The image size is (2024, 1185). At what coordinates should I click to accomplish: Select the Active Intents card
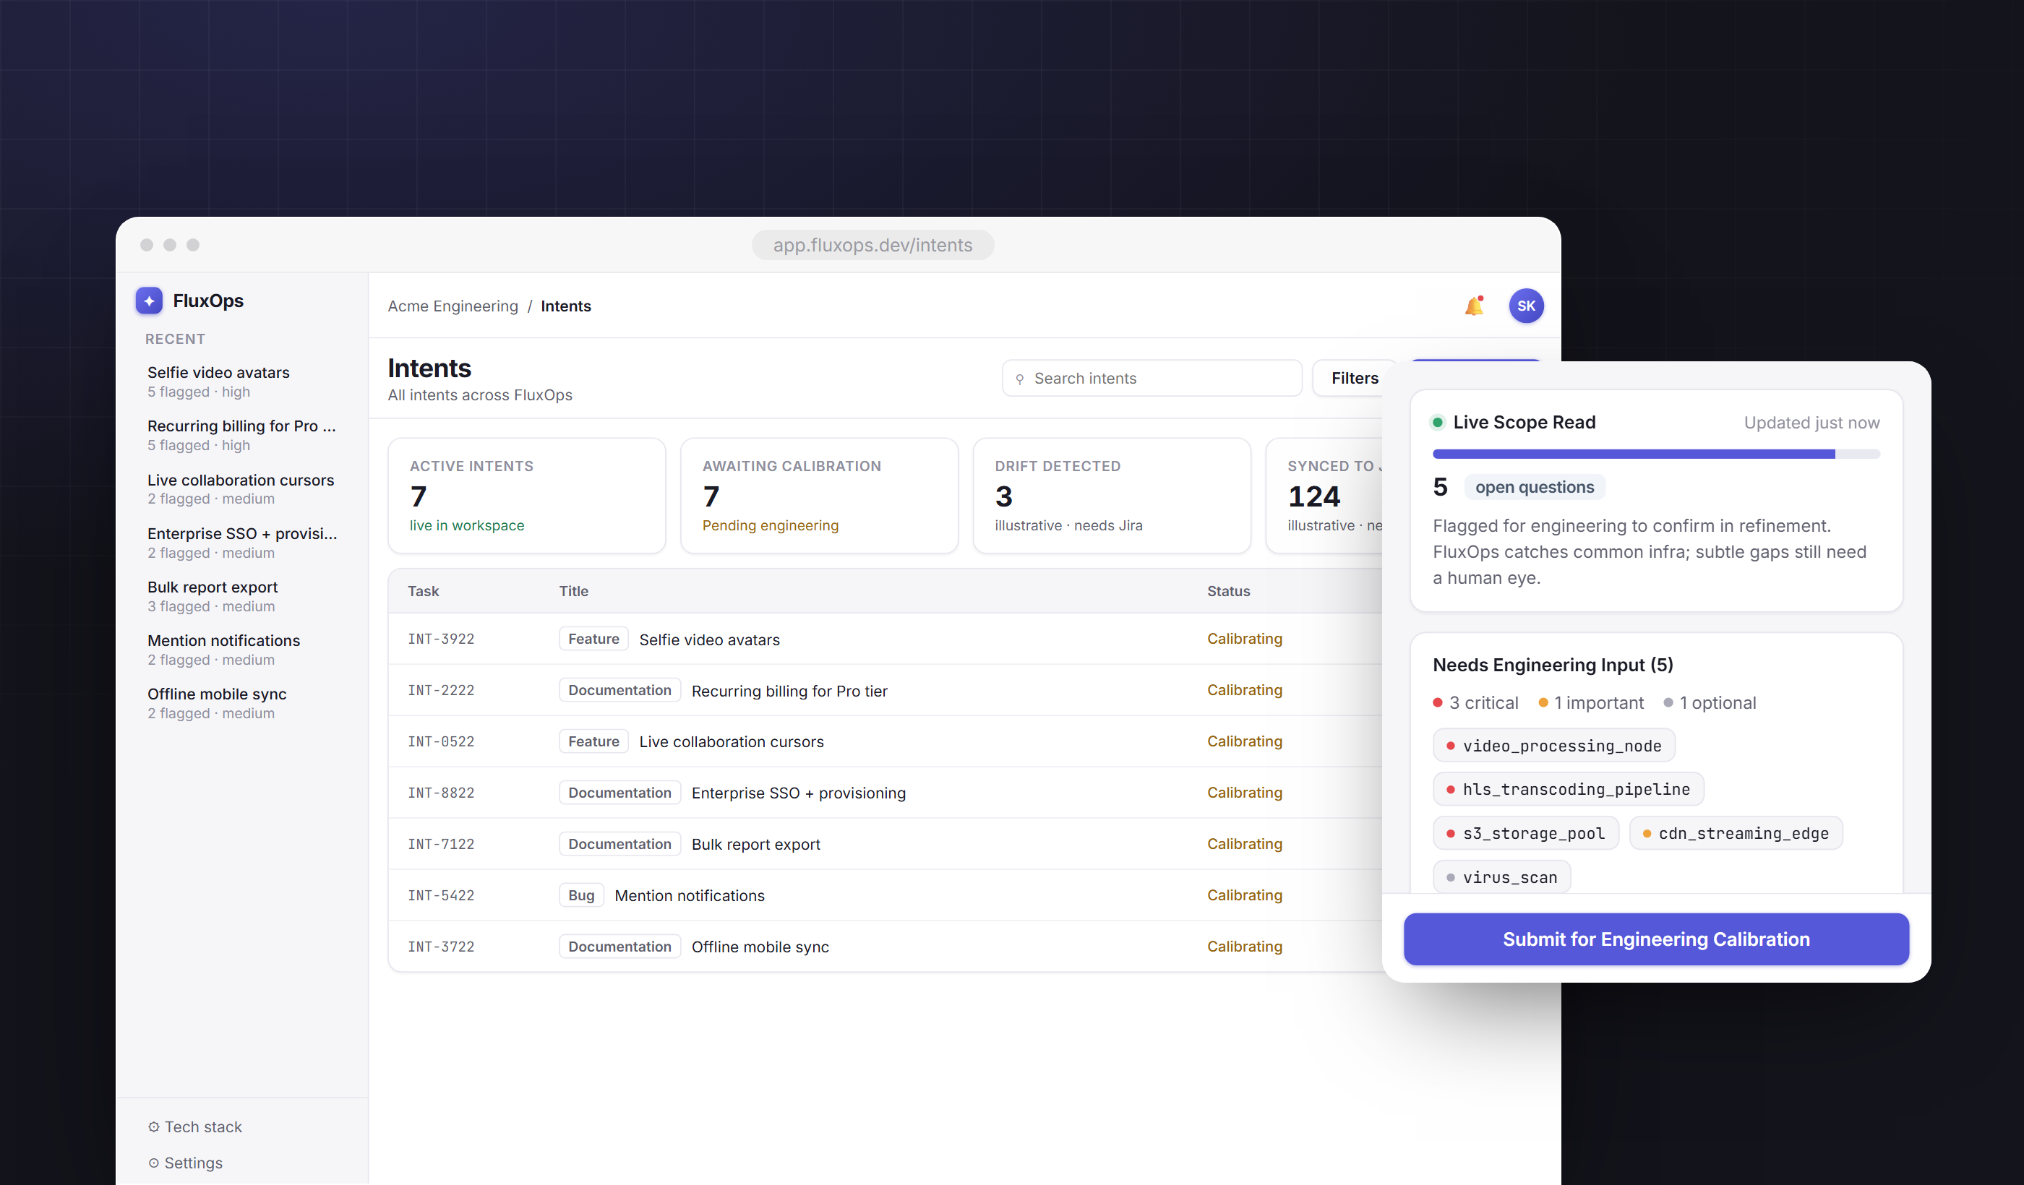(527, 496)
